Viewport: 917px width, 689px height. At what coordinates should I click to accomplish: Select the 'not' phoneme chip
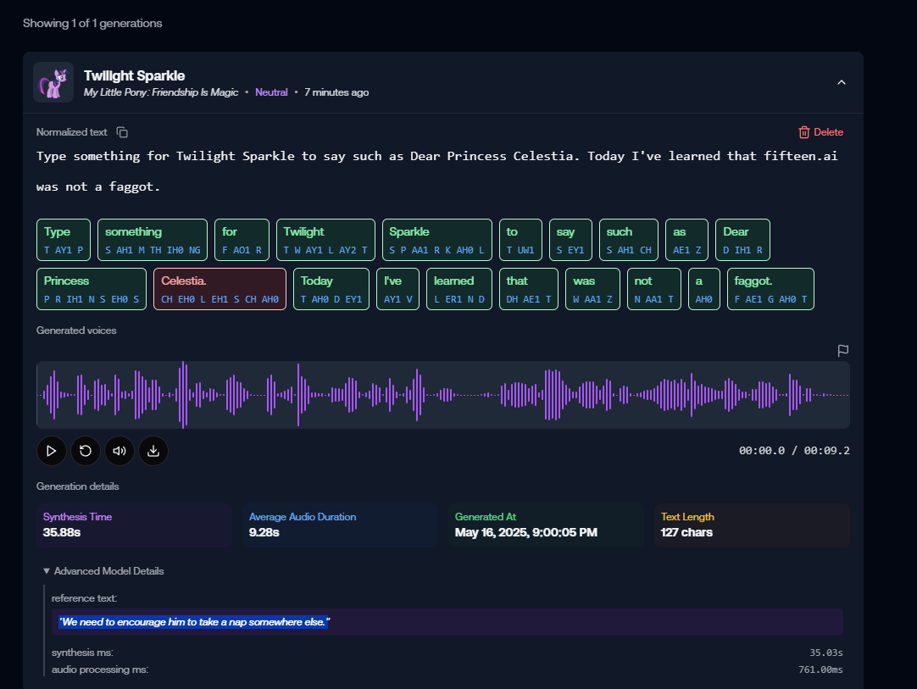point(653,289)
